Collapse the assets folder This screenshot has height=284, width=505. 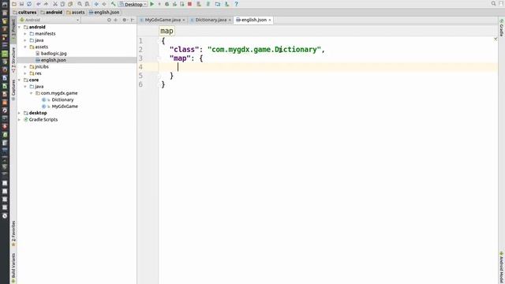click(x=25, y=47)
